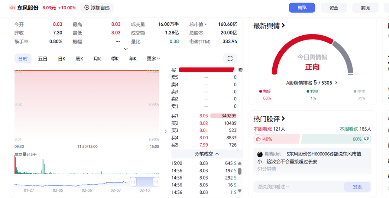Screen dimensions: 389x198
Task: Click the 买3 price 8.01 row
Action: (x=204, y=130)
